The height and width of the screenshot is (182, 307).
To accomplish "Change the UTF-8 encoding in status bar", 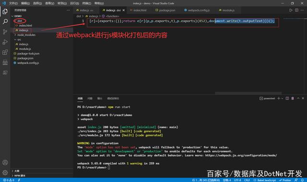I will pos(237,180).
